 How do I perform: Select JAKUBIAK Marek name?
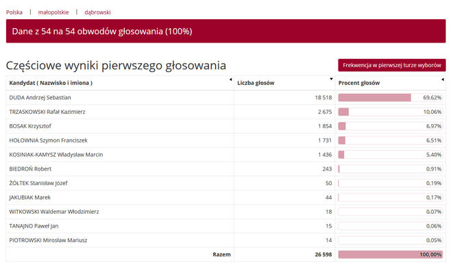pyautogui.click(x=30, y=197)
